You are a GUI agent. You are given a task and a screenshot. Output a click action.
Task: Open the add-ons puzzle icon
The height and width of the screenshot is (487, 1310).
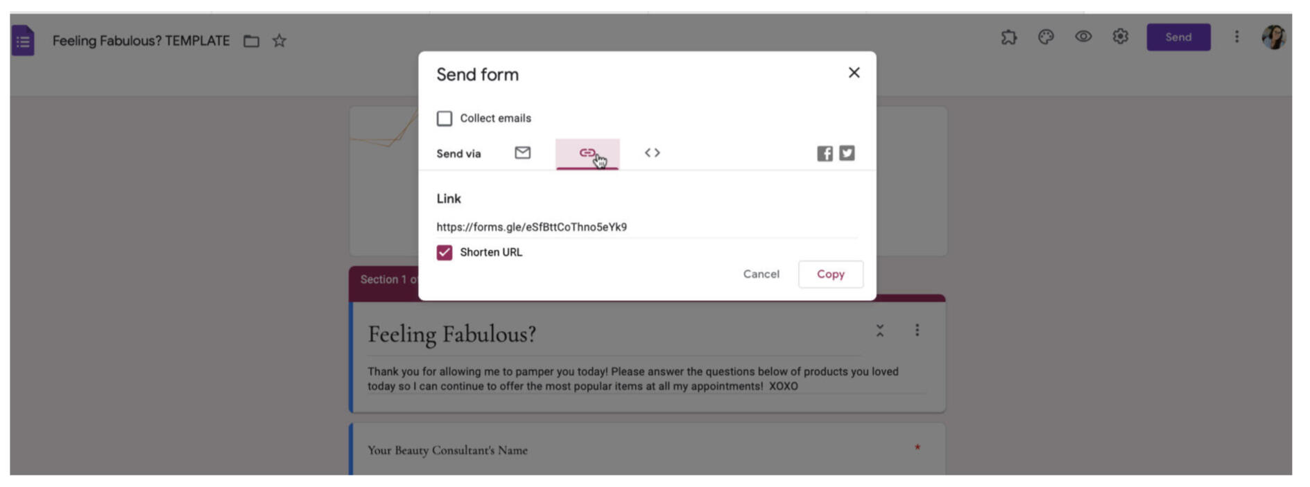click(x=1009, y=37)
